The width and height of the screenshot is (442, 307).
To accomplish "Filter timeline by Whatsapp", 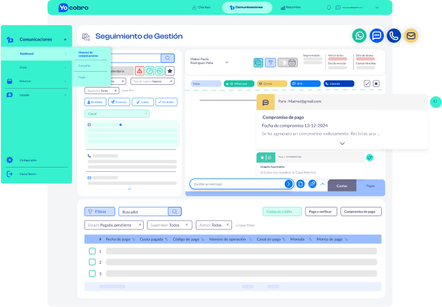I will tap(239, 84).
